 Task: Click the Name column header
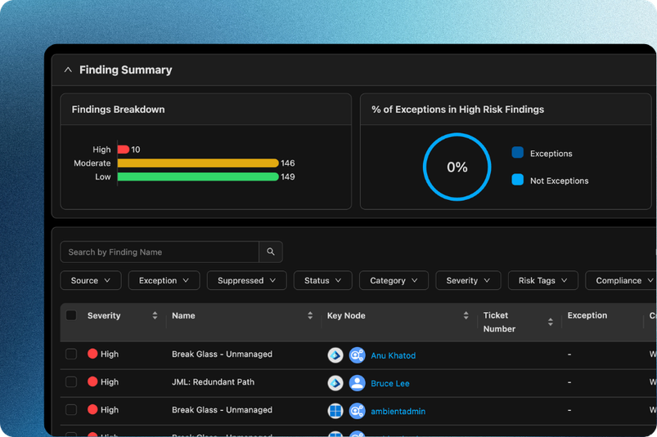[183, 316]
